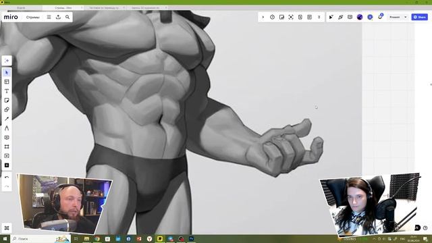The width and height of the screenshot is (432, 243).
Task: Open the Windows notification center
Action: click(425, 239)
